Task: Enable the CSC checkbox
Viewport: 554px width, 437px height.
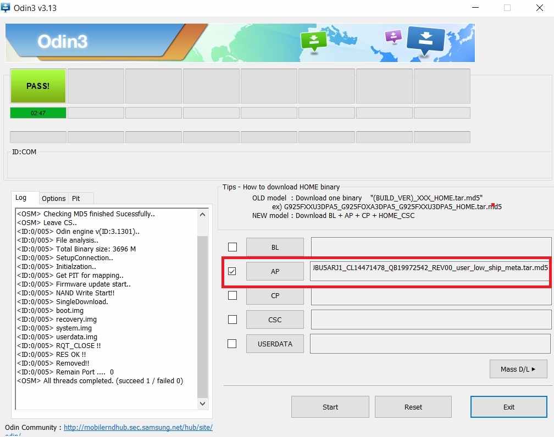Action: (x=232, y=320)
